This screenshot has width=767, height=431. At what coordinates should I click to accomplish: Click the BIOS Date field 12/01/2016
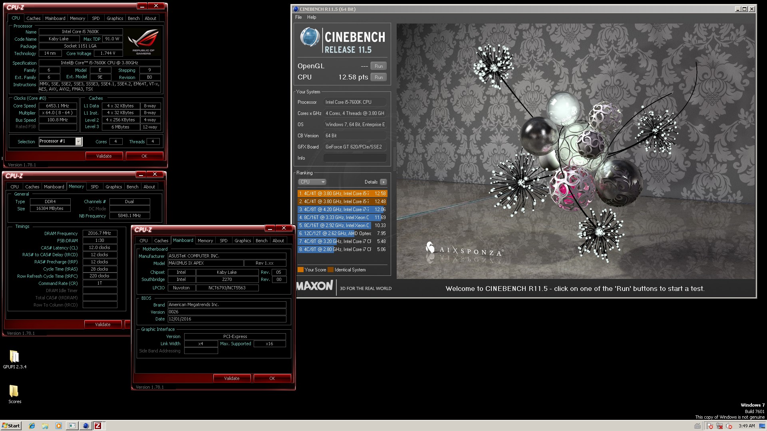point(227,319)
